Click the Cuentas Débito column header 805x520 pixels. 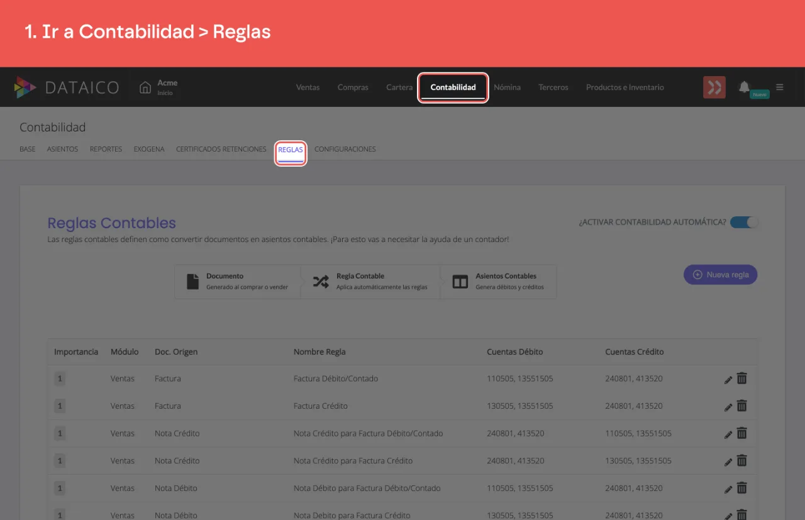pos(515,352)
